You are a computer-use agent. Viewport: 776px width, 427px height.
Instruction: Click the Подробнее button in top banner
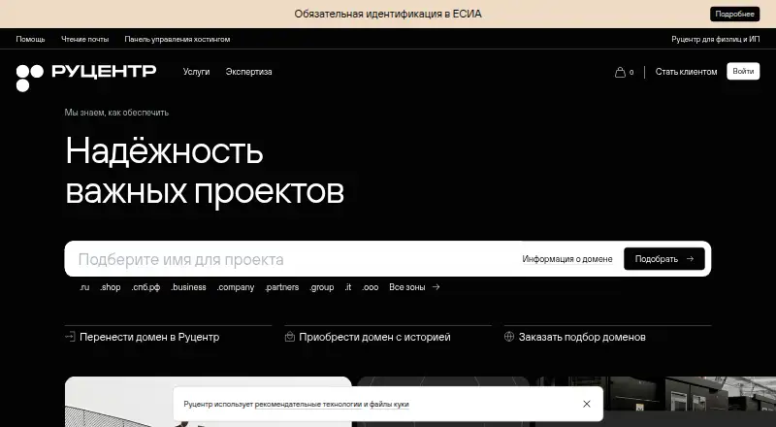click(734, 14)
